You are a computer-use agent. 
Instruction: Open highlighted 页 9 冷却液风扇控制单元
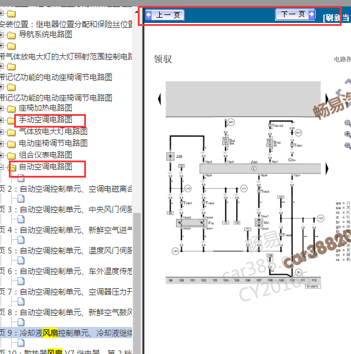tap(66, 333)
